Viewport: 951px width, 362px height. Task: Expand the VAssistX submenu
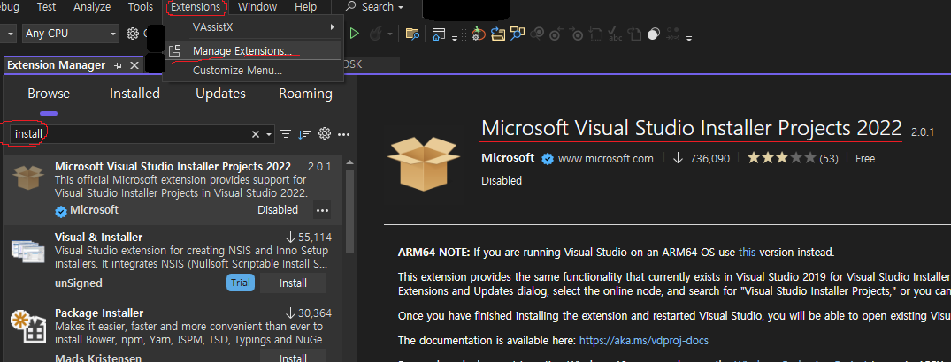[x=254, y=27]
